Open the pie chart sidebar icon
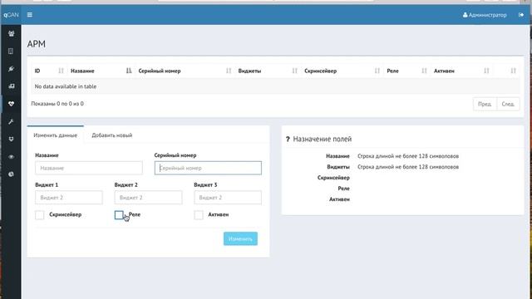This screenshot has height=299, width=532. tap(11, 174)
